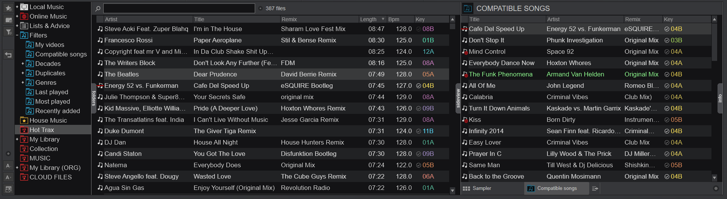Click the main file list scrollbar down arrow
This screenshot has height=199, width=727.
452,191
